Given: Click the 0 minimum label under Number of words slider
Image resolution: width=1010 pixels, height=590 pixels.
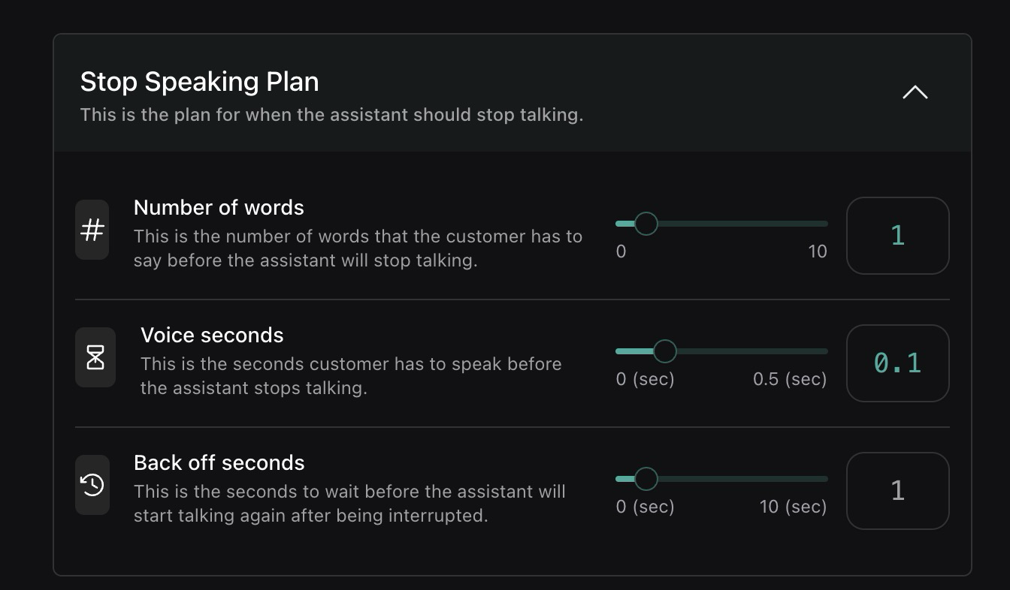Looking at the screenshot, I should pos(621,251).
